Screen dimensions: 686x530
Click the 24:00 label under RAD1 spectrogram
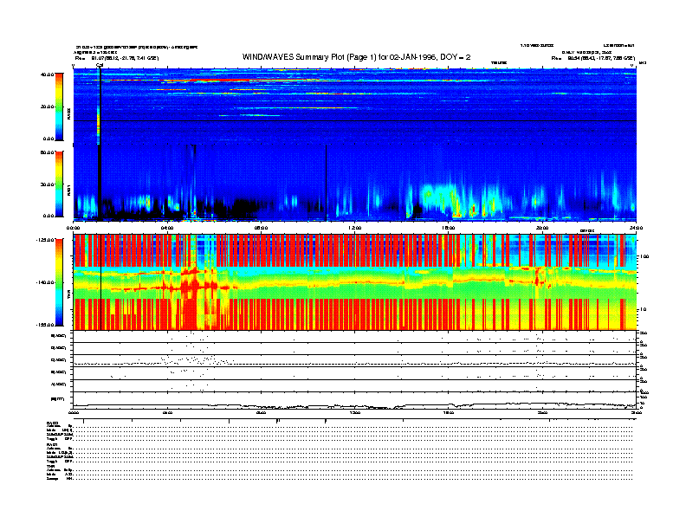pos(636,228)
